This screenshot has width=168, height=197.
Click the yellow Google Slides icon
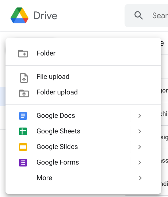[x=23, y=147]
